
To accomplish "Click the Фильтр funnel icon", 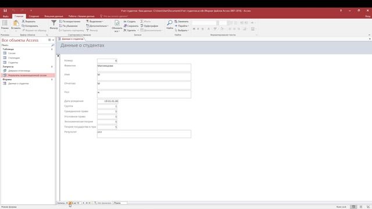I will point(53,24).
